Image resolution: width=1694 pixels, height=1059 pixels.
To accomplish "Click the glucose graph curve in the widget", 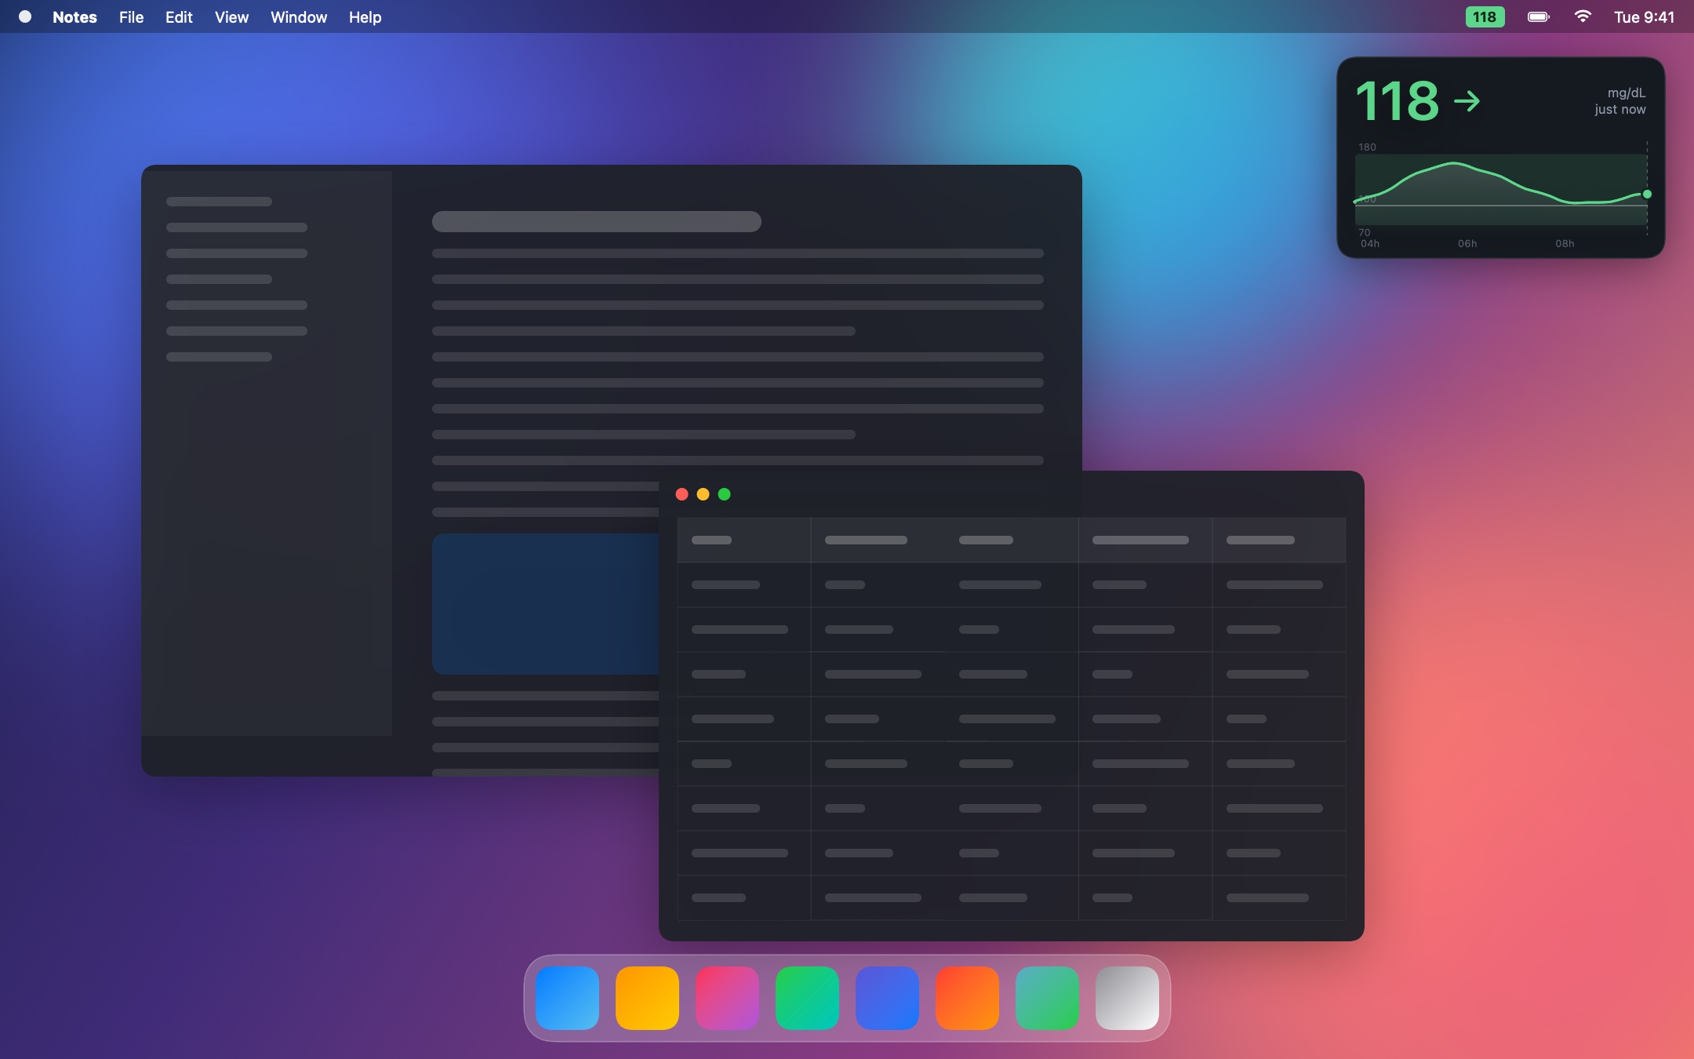I will tap(1500, 183).
